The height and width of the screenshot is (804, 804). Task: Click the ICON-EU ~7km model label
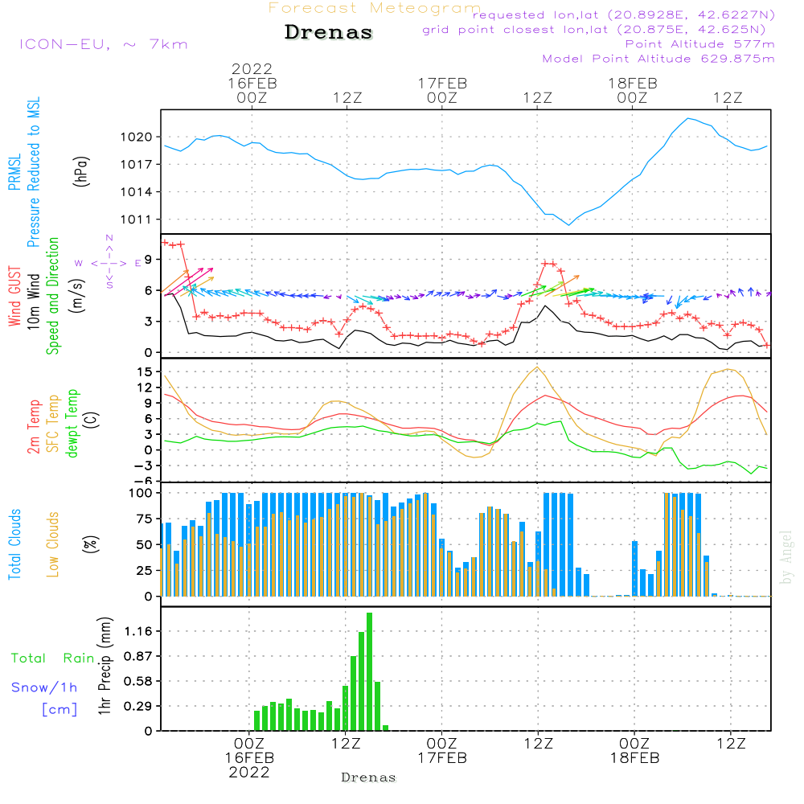[x=103, y=44]
